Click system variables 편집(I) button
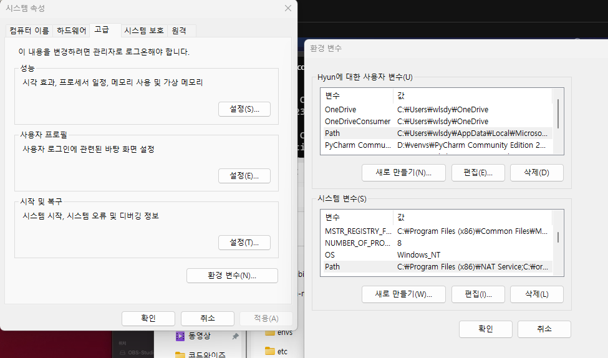 click(478, 294)
